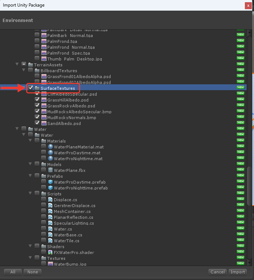
Task: Collapse the Materials folder
Action: [30, 140]
